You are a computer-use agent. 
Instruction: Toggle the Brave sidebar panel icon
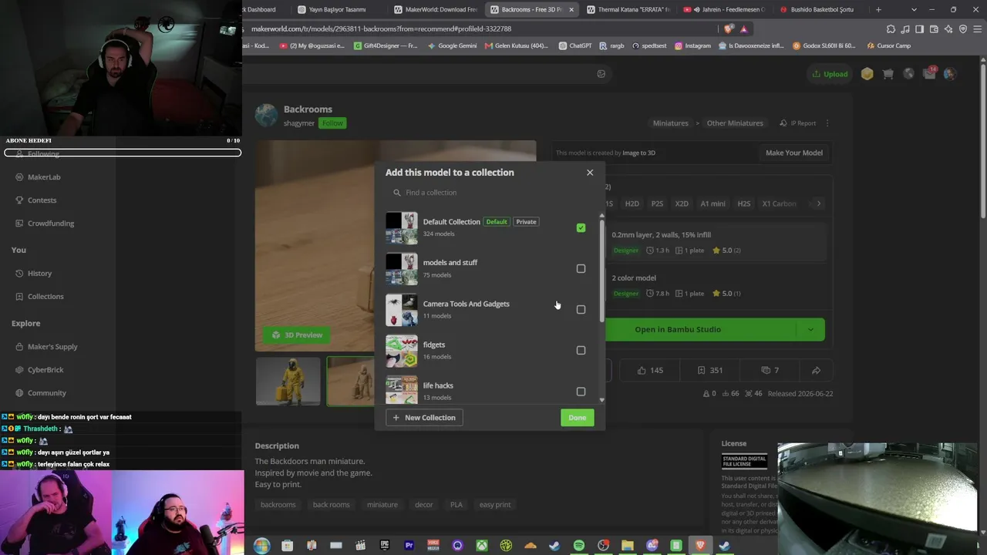pos(920,29)
